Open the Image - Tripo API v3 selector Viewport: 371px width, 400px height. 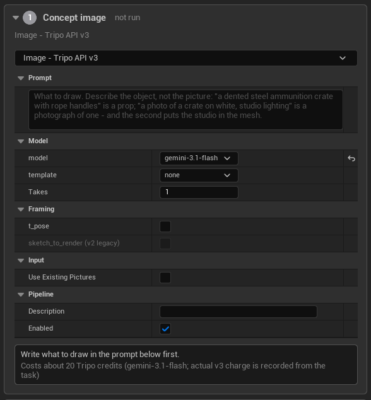(x=186, y=58)
